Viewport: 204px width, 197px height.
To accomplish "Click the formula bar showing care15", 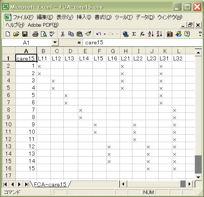I will 143,42.
